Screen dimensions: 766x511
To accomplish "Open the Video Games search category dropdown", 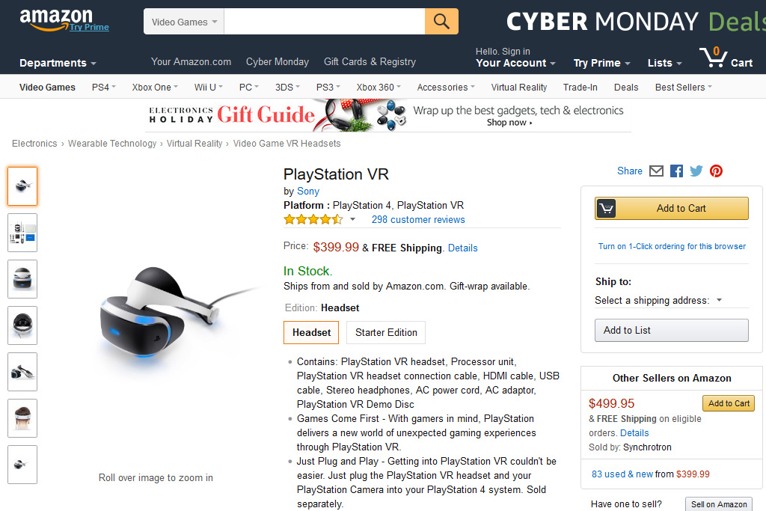I will [x=184, y=22].
